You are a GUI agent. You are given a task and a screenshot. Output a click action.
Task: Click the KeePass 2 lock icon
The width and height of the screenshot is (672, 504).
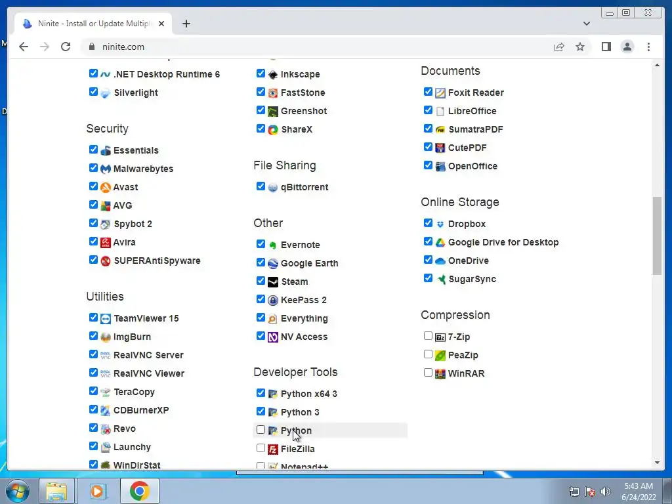tap(273, 301)
